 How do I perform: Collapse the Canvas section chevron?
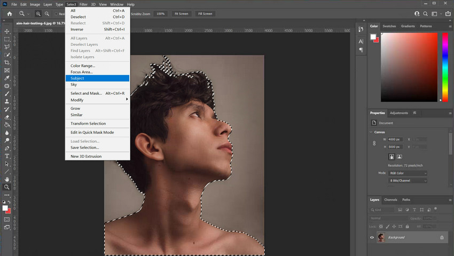coord(371,132)
